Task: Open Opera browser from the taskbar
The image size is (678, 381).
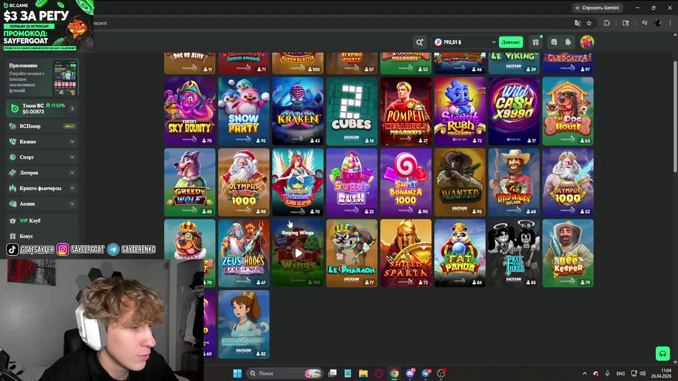Action: coord(379,373)
